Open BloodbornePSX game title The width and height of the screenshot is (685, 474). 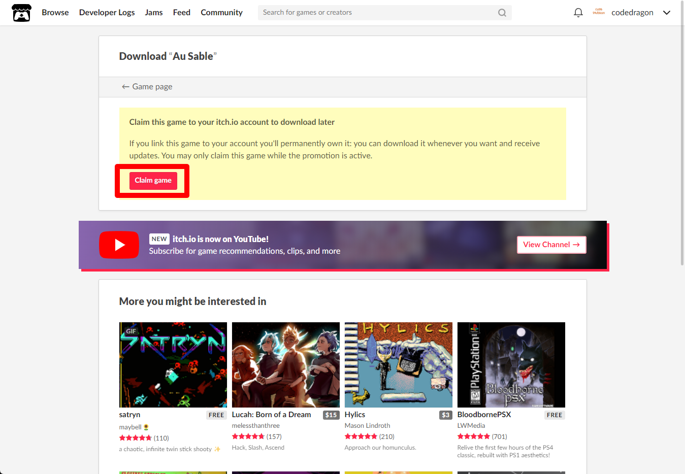484,415
